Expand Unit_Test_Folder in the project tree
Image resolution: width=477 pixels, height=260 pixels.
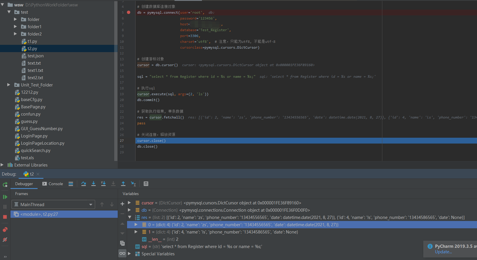click(x=9, y=85)
